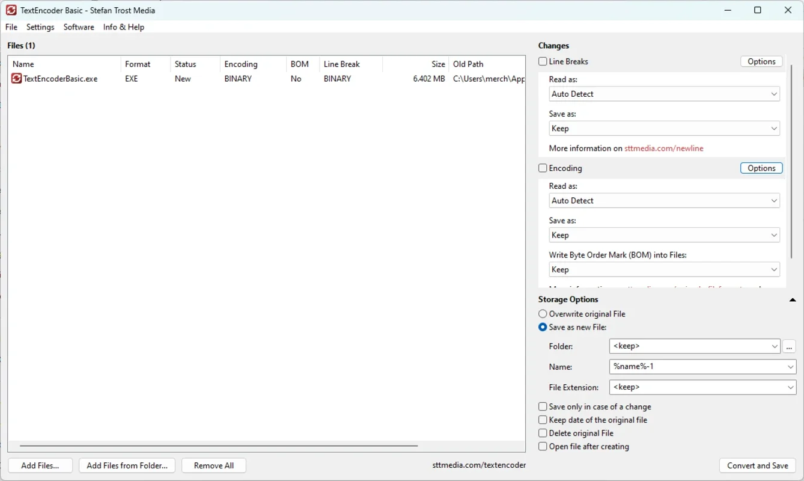804x481 pixels.
Task: Enable the Encoding checkbox
Action: tap(543, 168)
